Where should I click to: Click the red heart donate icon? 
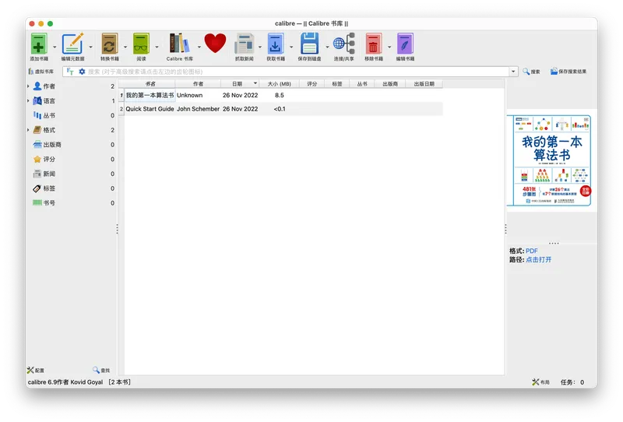(215, 43)
